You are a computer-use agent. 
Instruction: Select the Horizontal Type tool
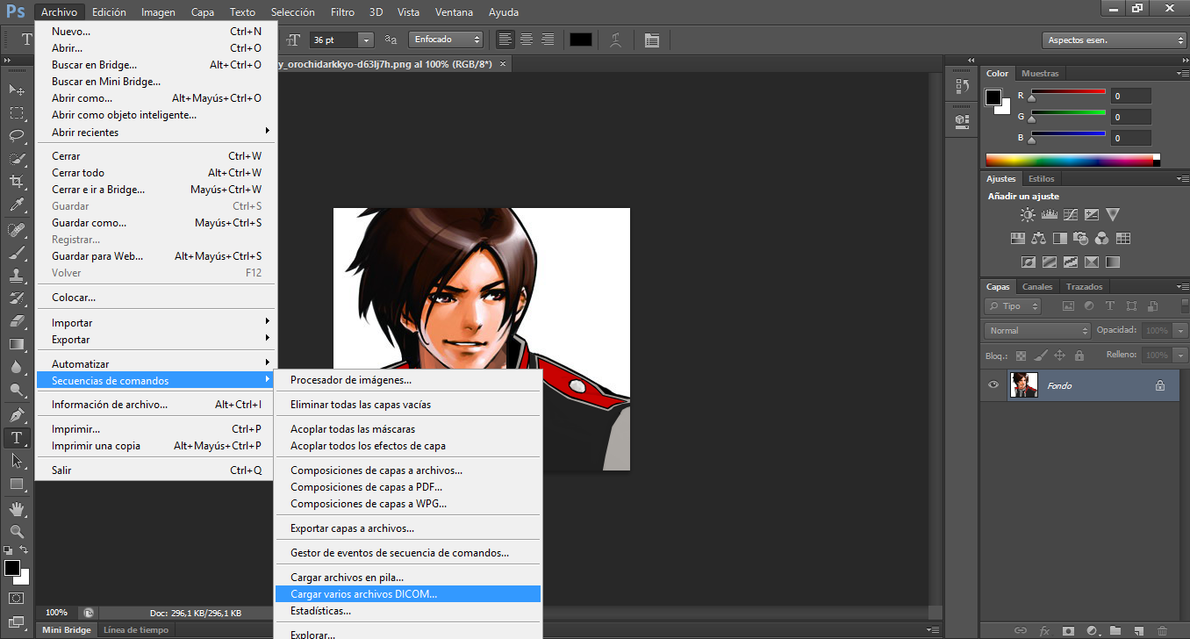pyautogui.click(x=17, y=437)
